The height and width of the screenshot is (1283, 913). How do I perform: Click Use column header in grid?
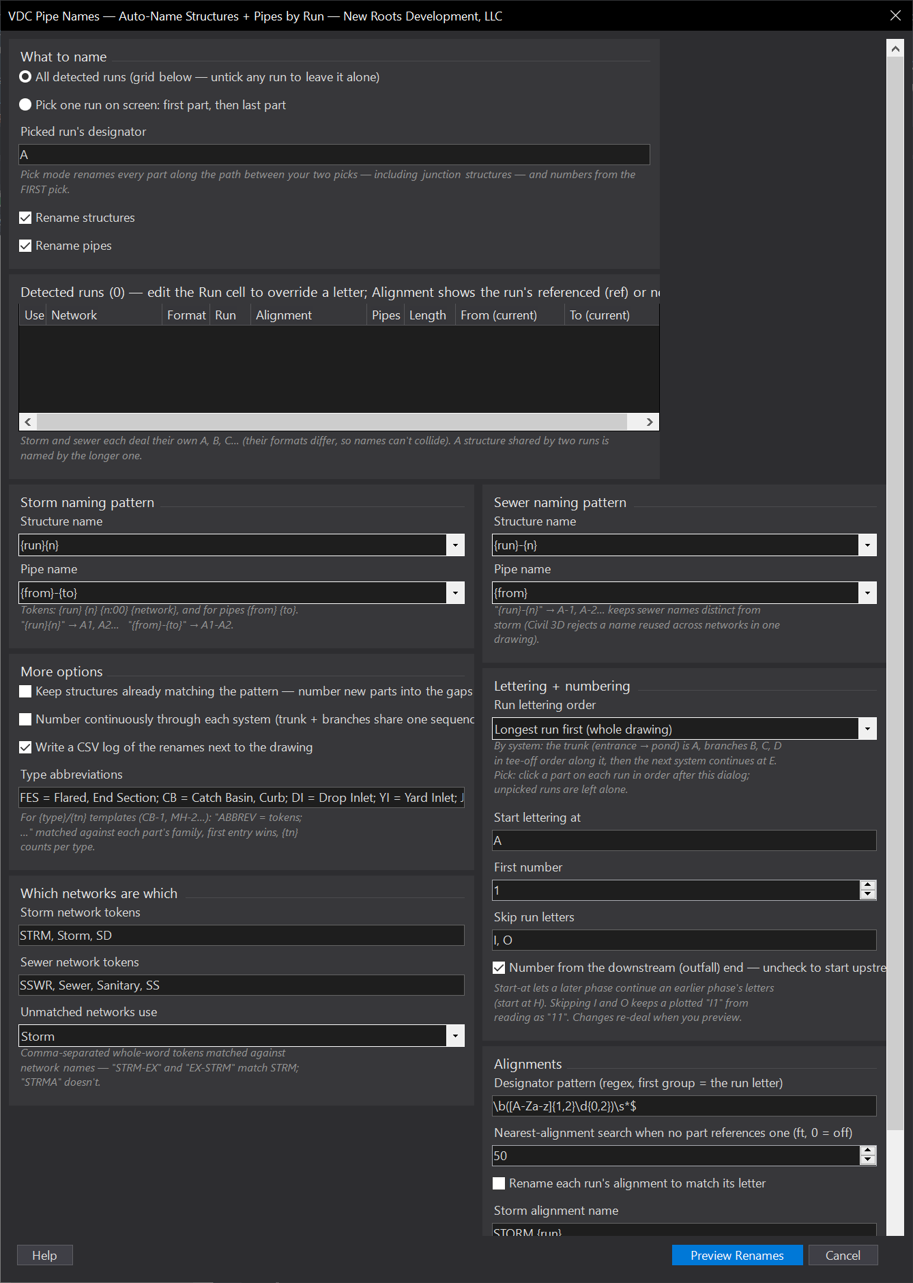pyautogui.click(x=33, y=315)
